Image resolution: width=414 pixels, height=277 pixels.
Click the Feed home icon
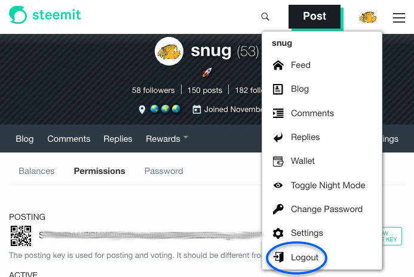(278, 65)
